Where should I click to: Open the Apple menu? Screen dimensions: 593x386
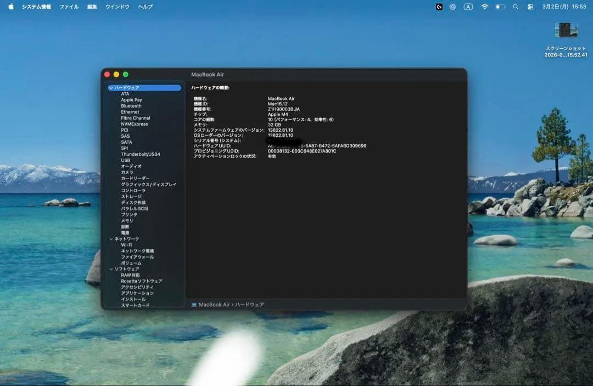coord(11,7)
